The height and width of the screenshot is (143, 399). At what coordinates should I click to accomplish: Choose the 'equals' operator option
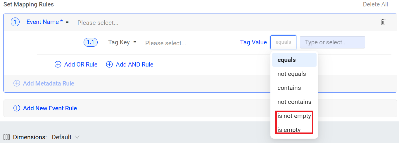coord(287,60)
